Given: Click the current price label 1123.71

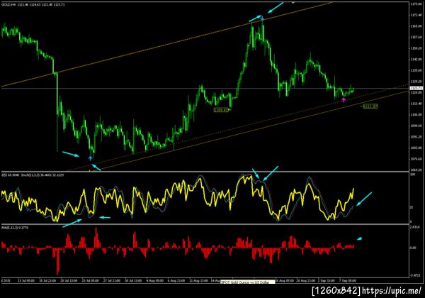Looking at the screenshot, I should (x=416, y=88).
